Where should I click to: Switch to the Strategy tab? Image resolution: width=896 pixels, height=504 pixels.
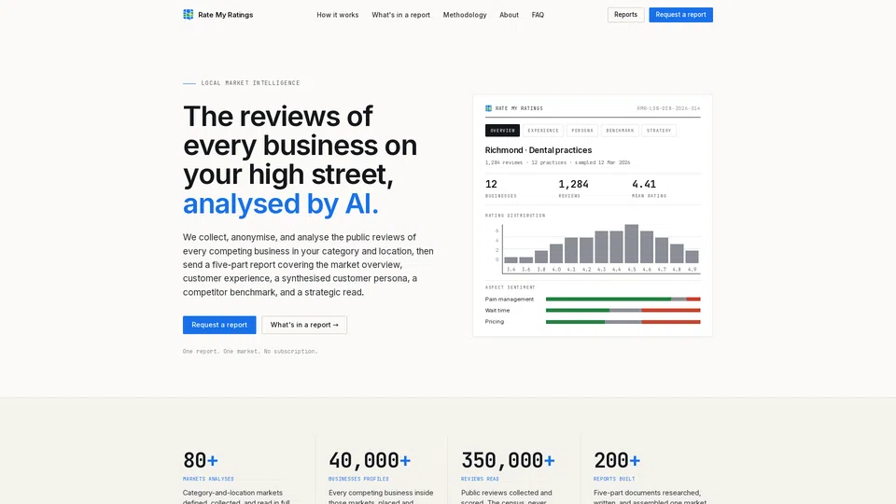pos(659,131)
